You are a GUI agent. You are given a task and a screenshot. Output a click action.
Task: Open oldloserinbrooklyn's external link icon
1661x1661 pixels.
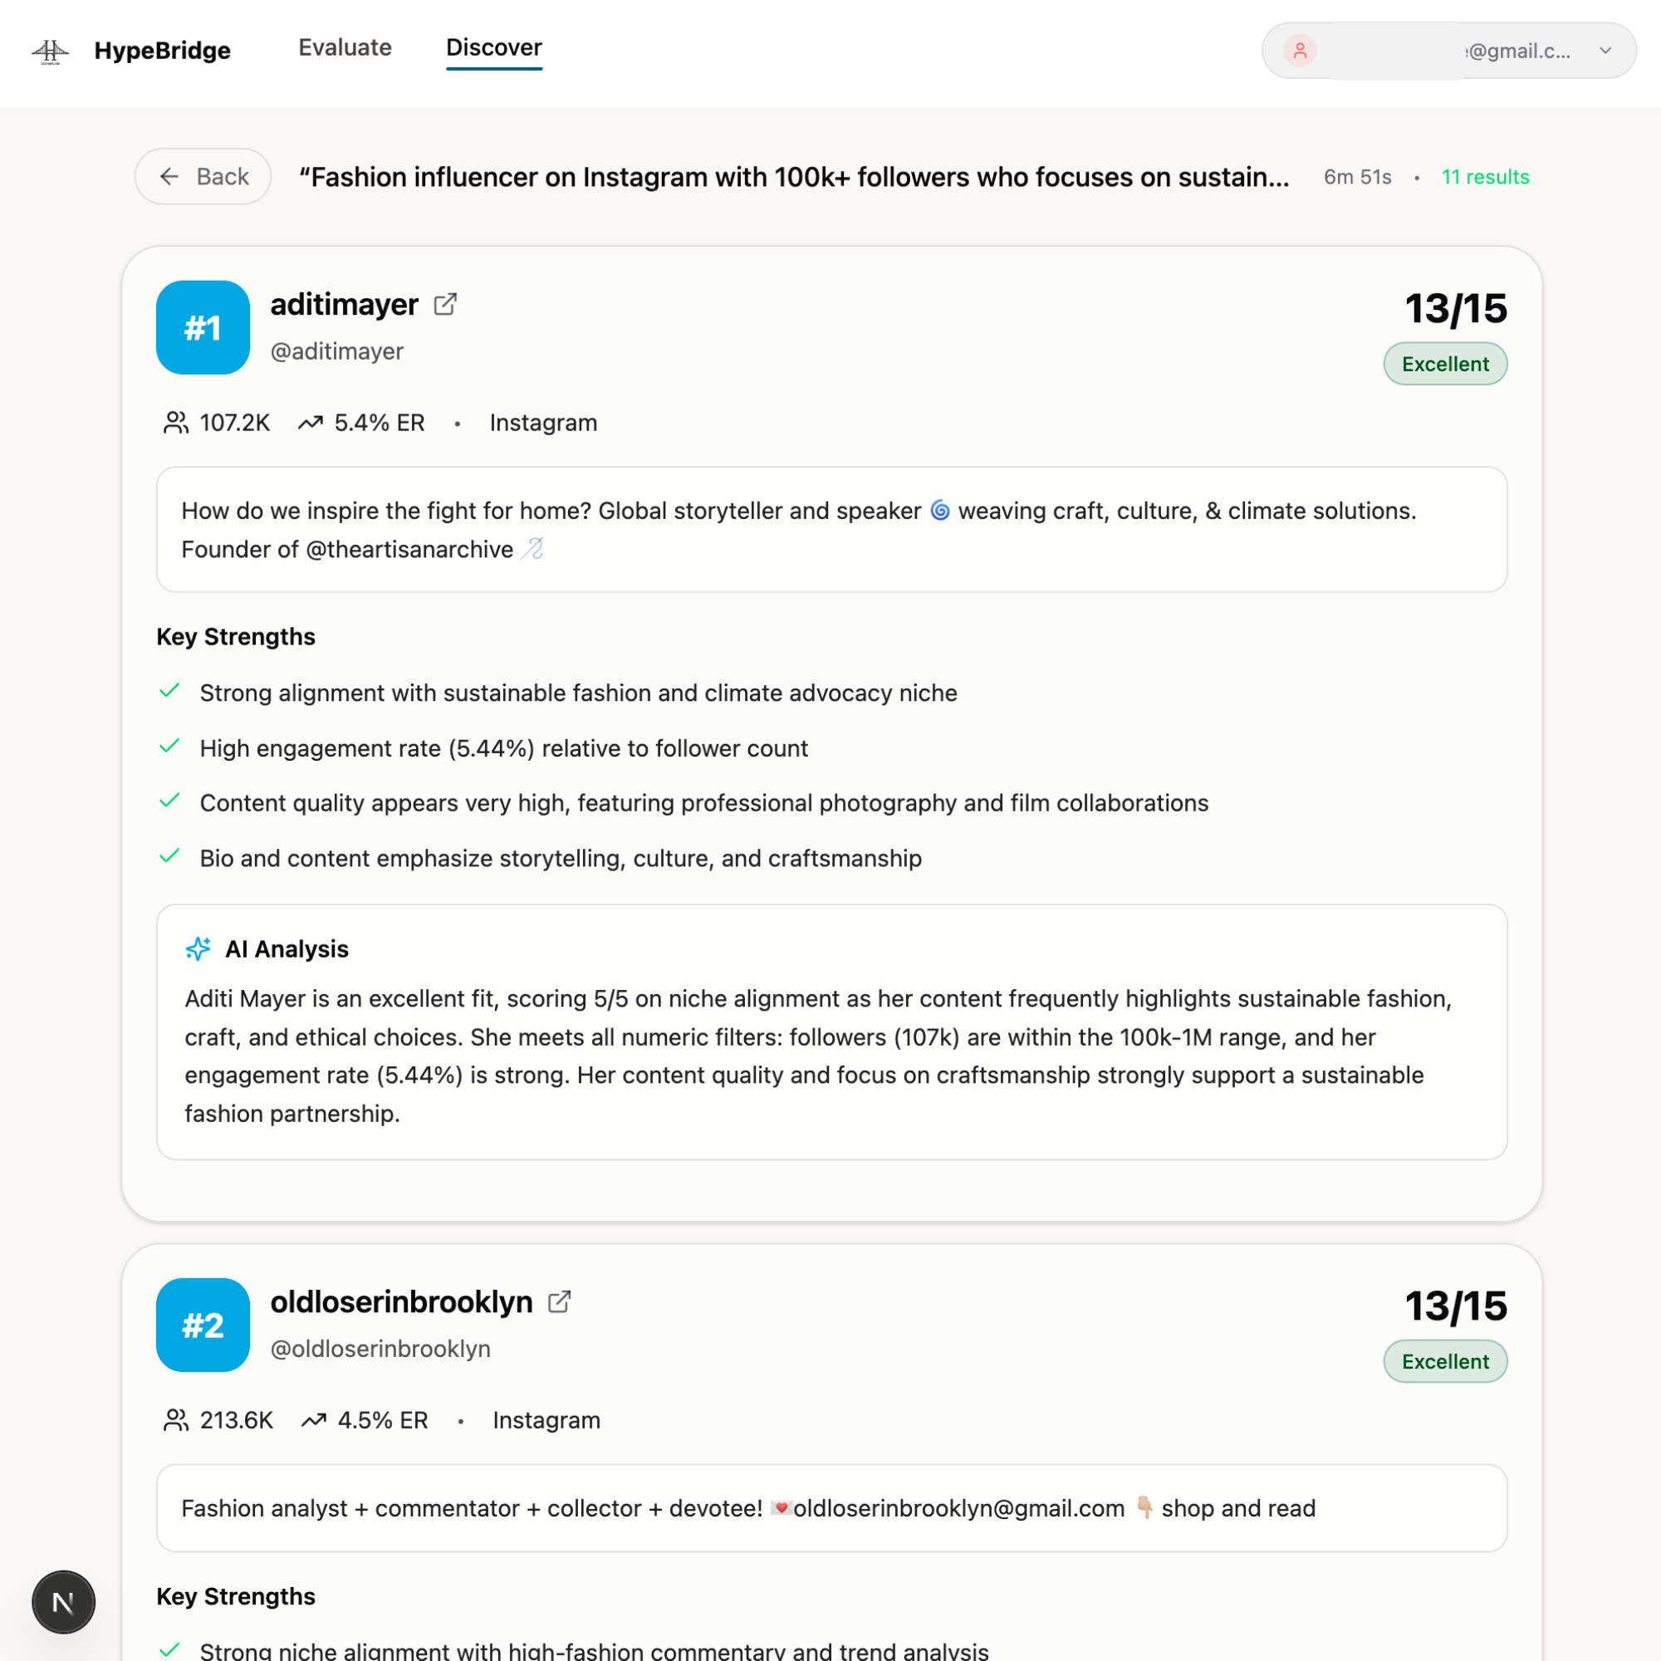559,1301
